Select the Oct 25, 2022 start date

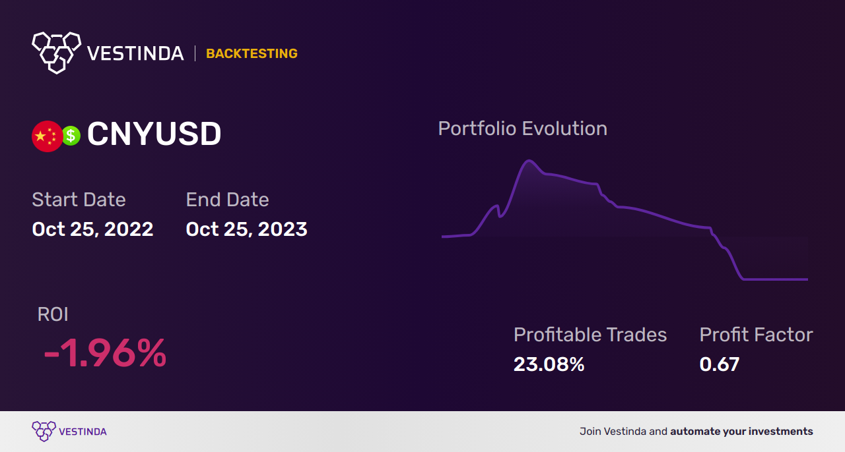[x=92, y=229]
